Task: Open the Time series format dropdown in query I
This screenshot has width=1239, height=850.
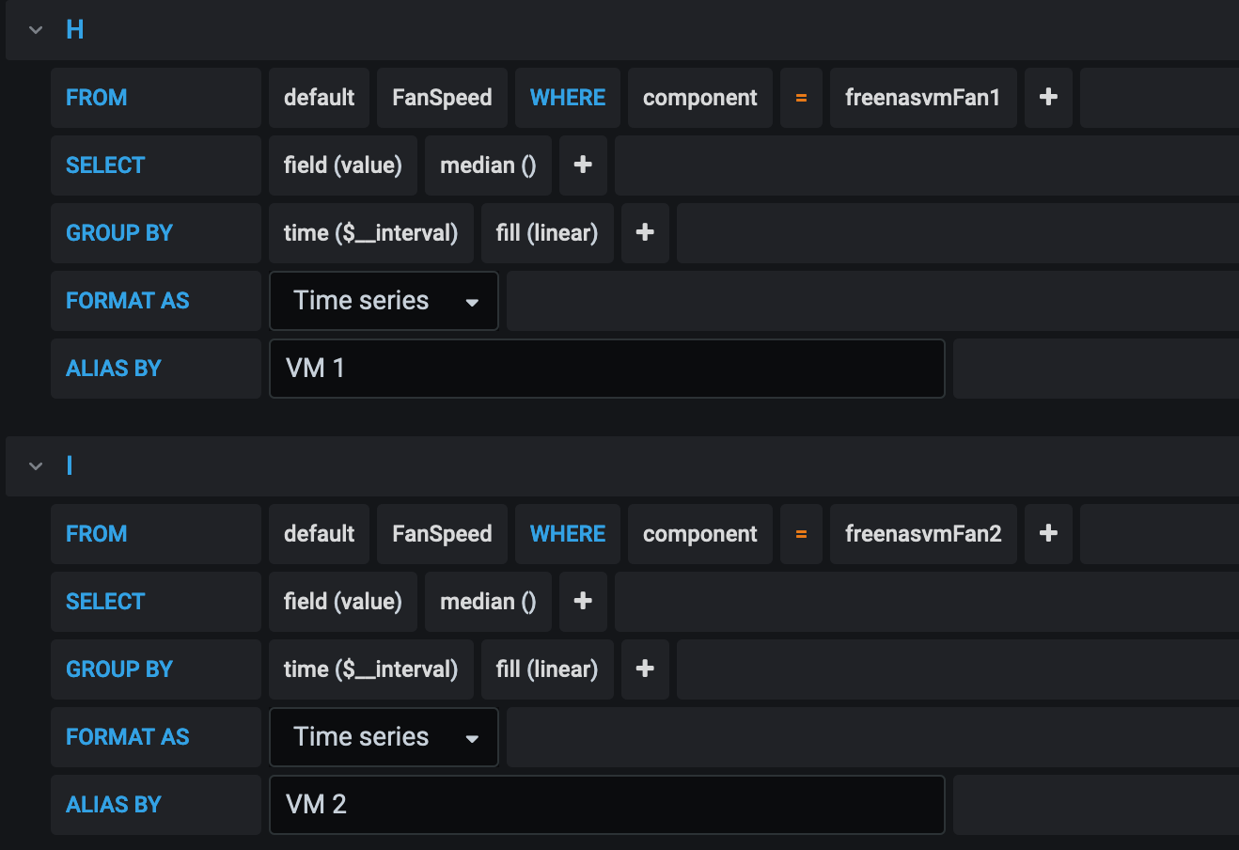Action: (384, 737)
